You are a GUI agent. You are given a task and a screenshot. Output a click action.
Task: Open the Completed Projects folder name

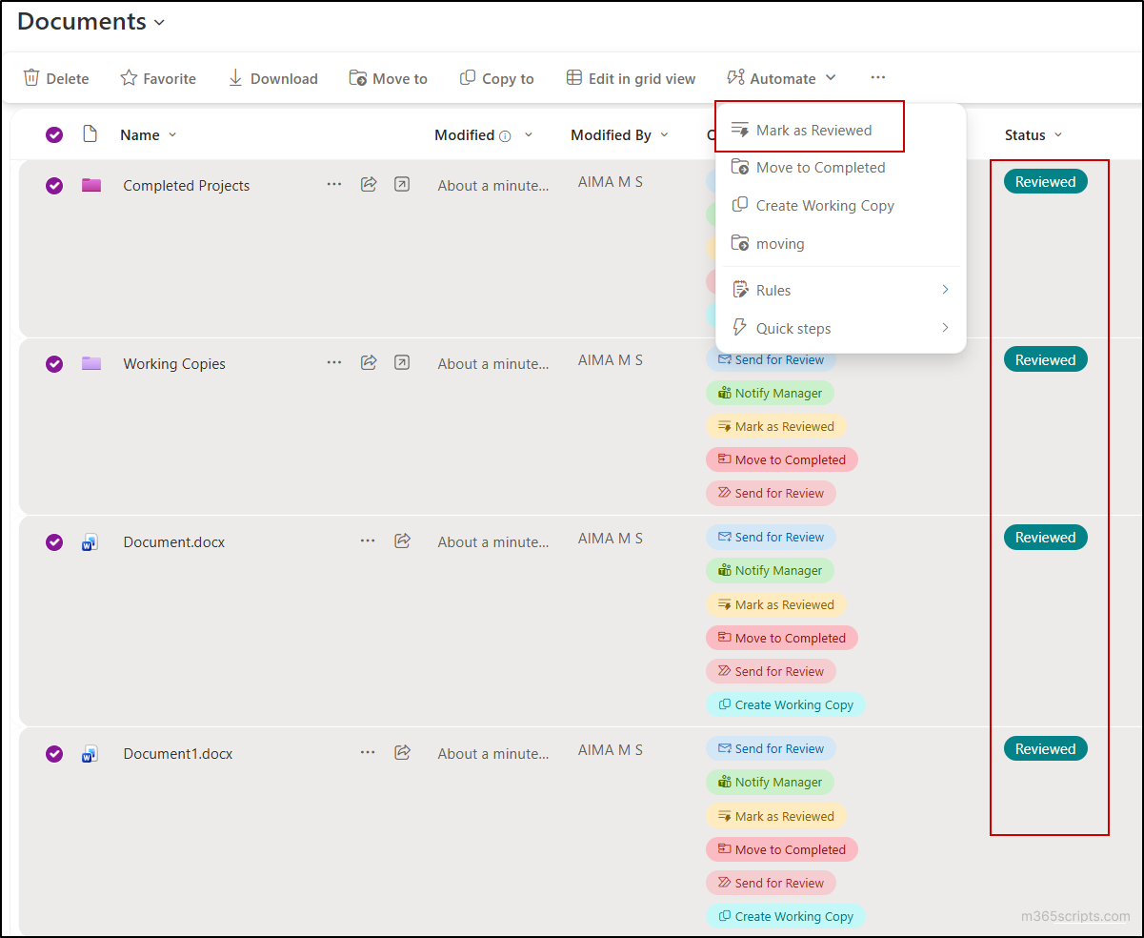(x=187, y=185)
